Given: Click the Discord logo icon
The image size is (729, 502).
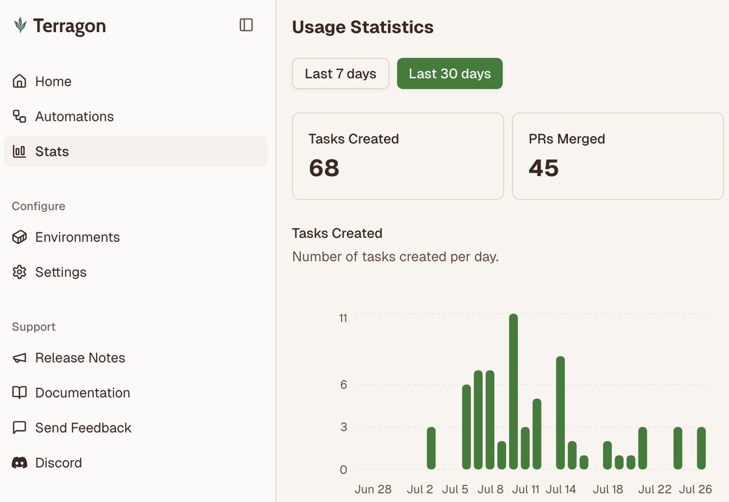Looking at the screenshot, I should (x=19, y=463).
